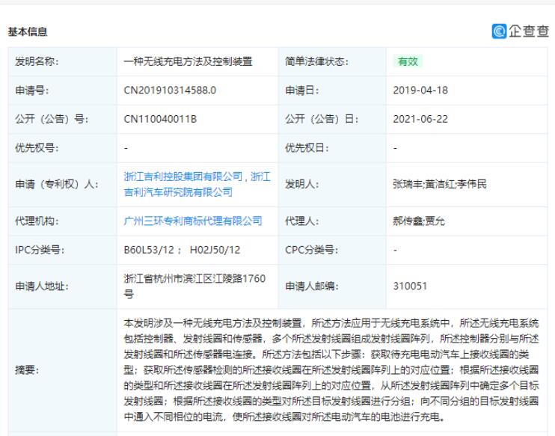Click the CPC分类号 label cell
The height and width of the screenshot is (436, 555).
click(x=332, y=250)
